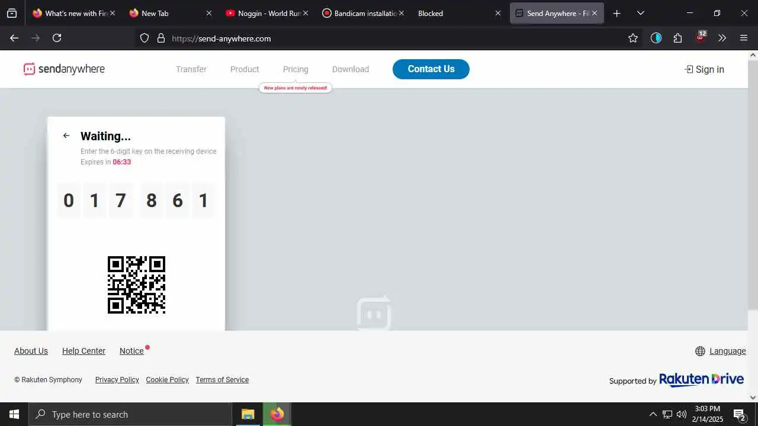
Task: Open a new tab with plus button
Action: pos(616,13)
